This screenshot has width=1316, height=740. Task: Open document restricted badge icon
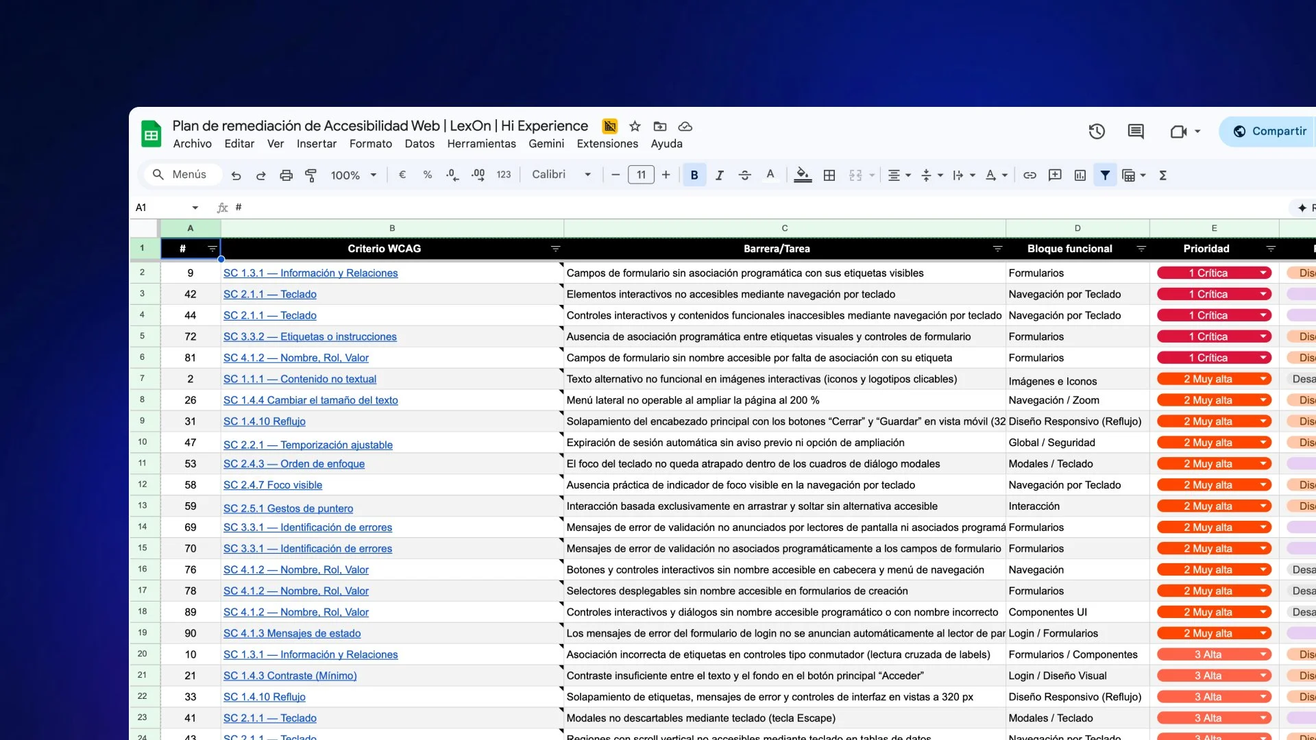[x=609, y=126]
